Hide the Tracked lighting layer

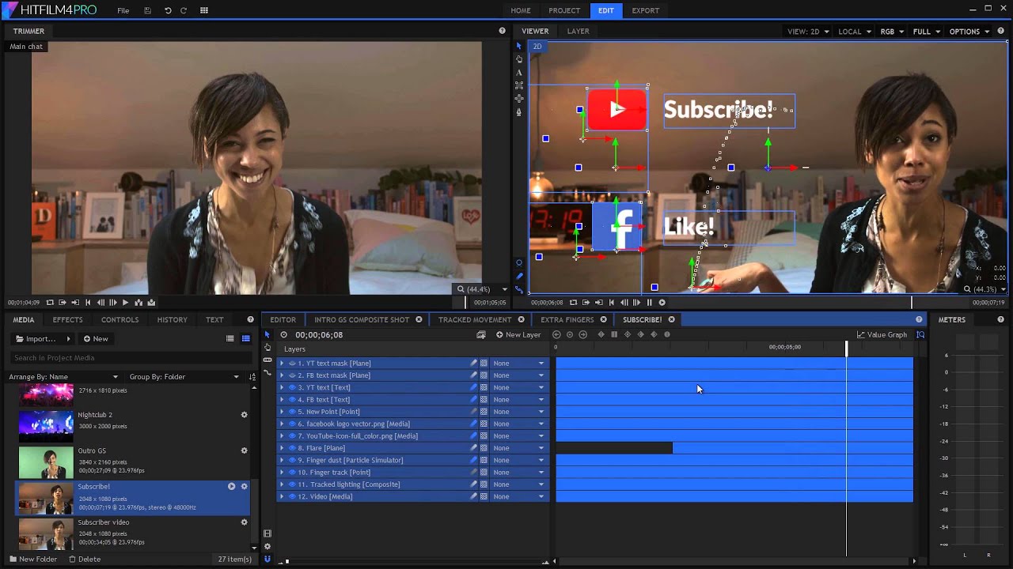click(292, 484)
